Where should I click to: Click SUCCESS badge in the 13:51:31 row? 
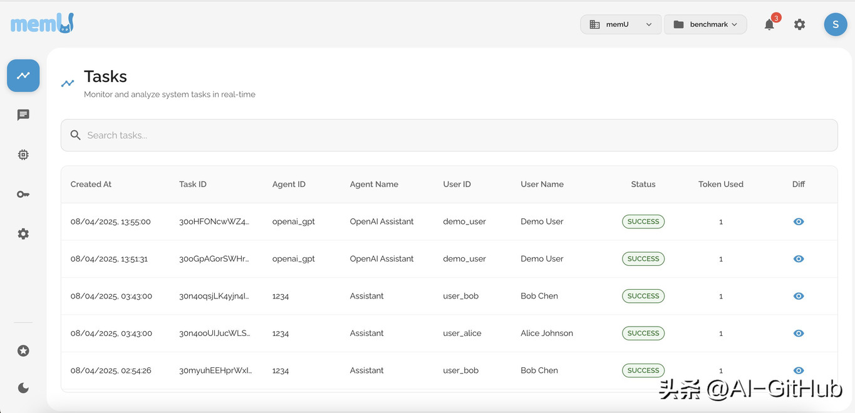click(643, 258)
